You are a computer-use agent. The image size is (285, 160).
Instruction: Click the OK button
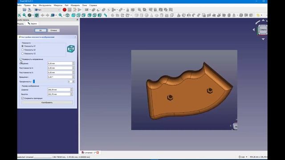(41, 30)
